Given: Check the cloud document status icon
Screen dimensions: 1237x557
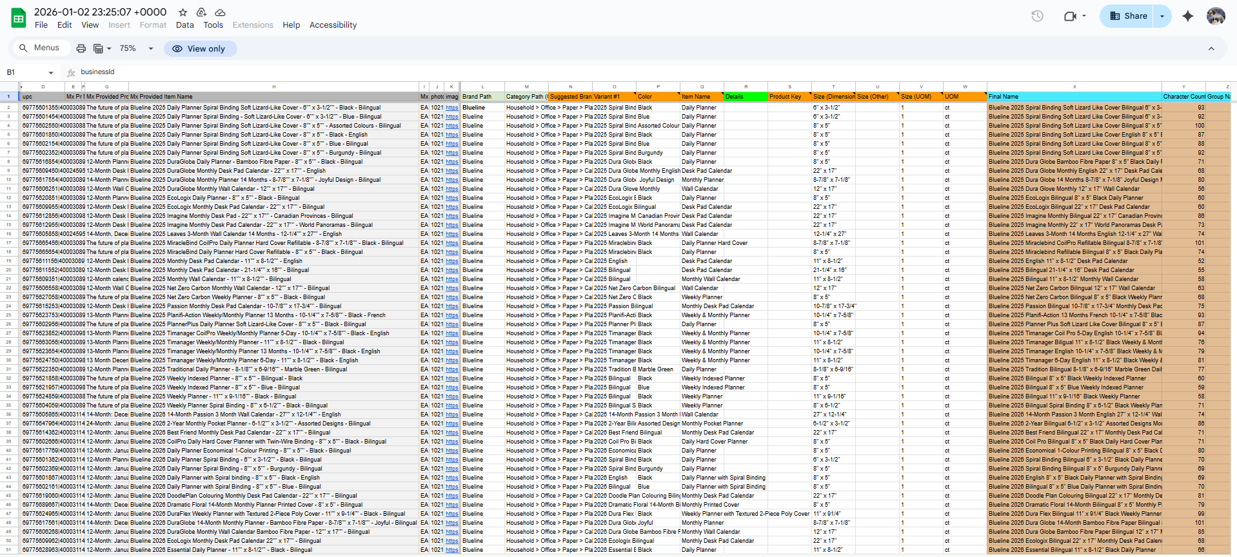Looking at the screenshot, I should click(x=220, y=12).
